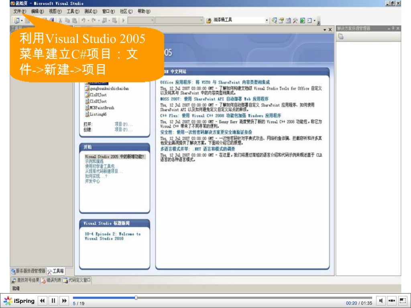This screenshot has width=411, height=308.
Task: Close the Solution Explorer panel
Action: coord(398,28)
